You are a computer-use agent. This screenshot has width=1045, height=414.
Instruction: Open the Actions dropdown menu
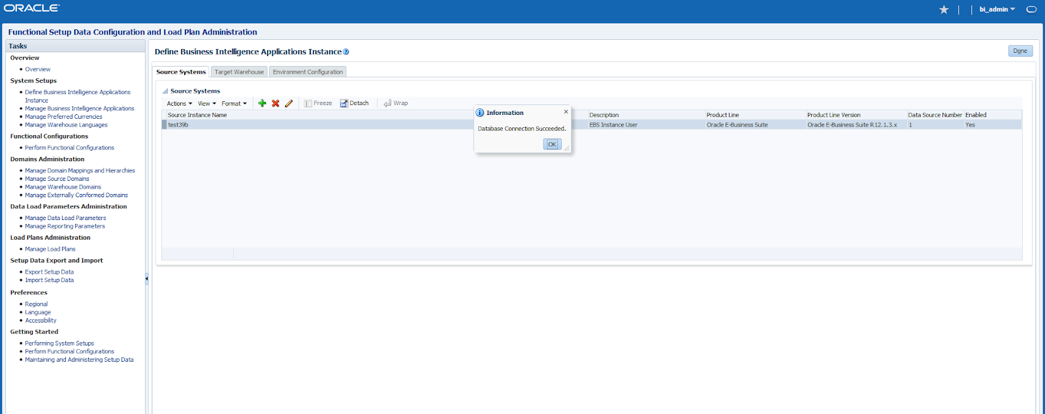click(179, 103)
